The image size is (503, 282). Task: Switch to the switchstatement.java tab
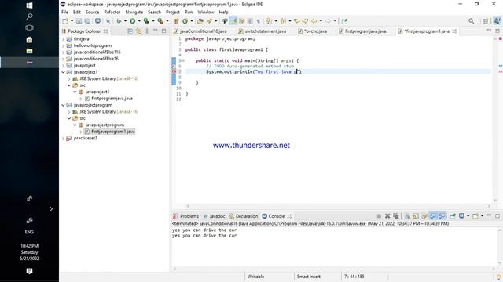pos(262,31)
